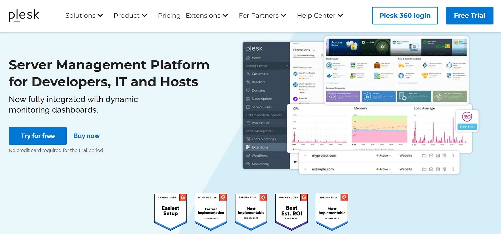Open the Summer 2025 Best Est. ROI badge

pyautogui.click(x=292, y=212)
